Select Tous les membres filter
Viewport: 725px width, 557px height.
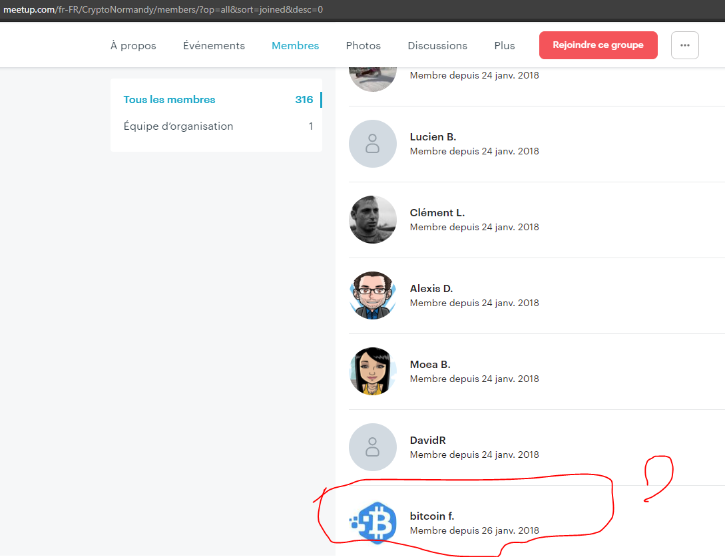pyautogui.click(x=169, y=100)
